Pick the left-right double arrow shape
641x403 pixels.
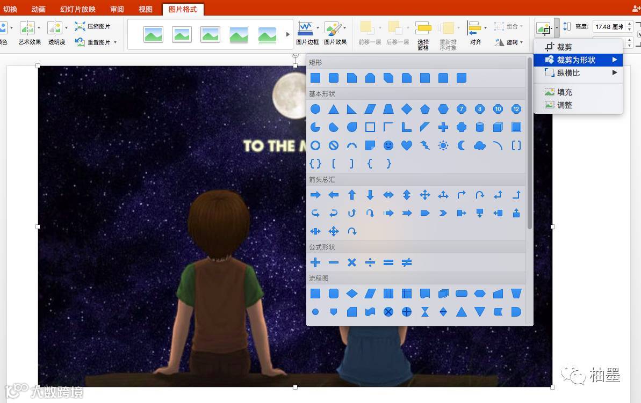click(388, 195)
